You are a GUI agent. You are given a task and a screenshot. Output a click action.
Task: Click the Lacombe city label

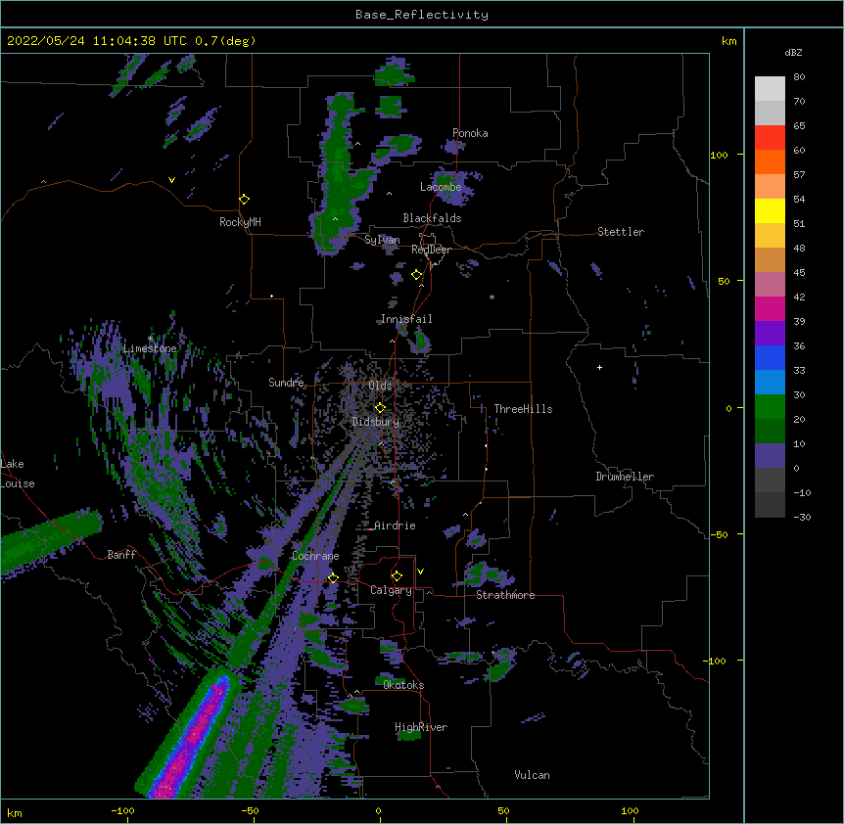coord(441,187)
